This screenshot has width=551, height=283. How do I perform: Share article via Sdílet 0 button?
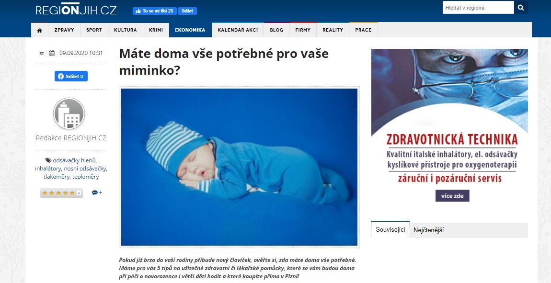click(x=71, y=76)
